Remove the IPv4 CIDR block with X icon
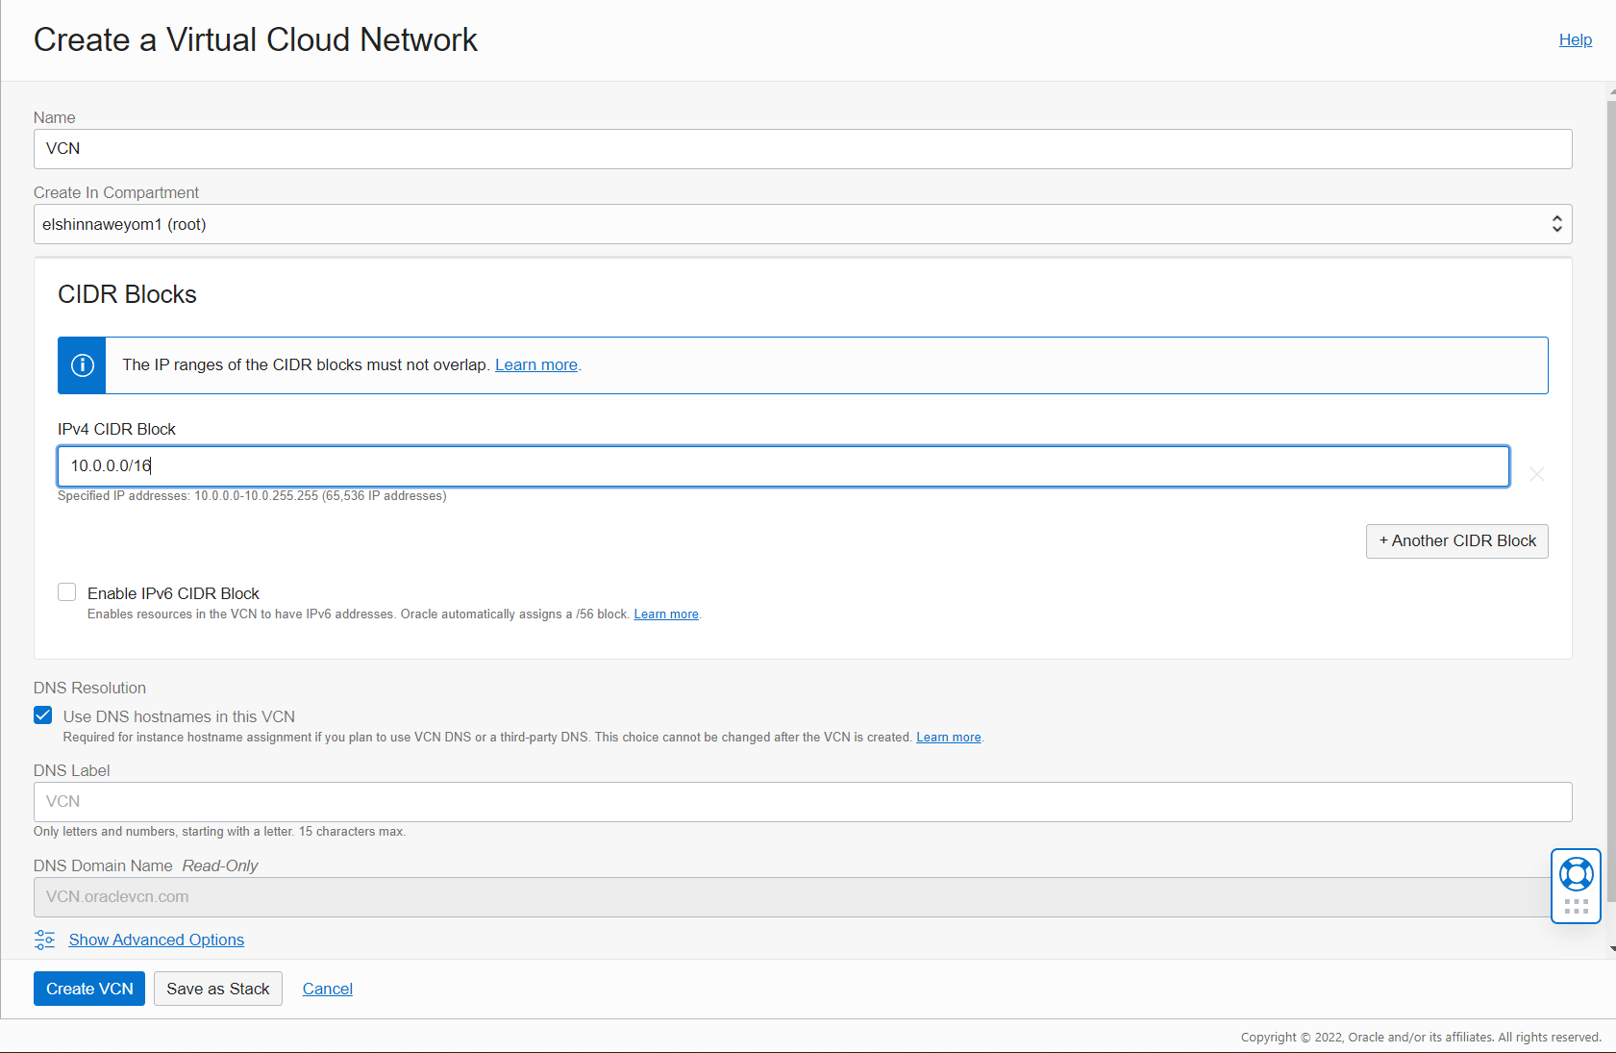 tap(1536, 474)
